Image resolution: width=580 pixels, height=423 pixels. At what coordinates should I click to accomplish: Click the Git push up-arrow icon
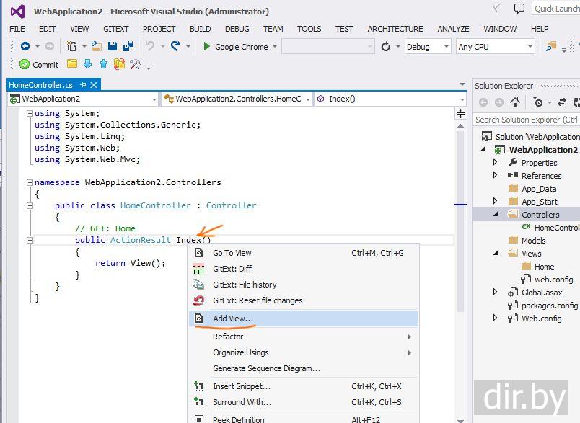[103, 64]
